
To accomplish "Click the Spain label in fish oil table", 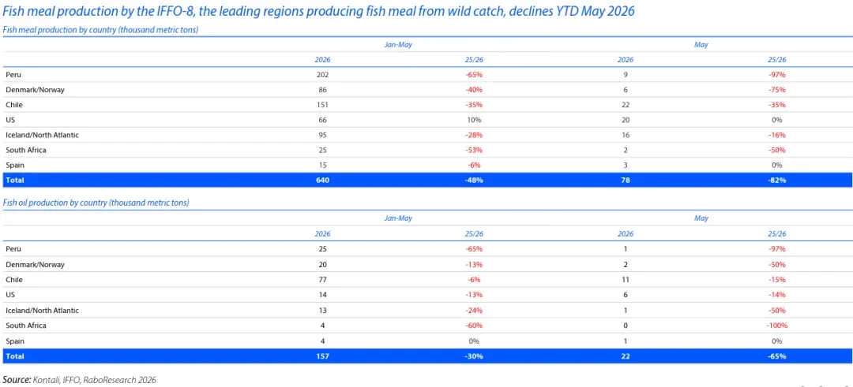I will 13,340.
